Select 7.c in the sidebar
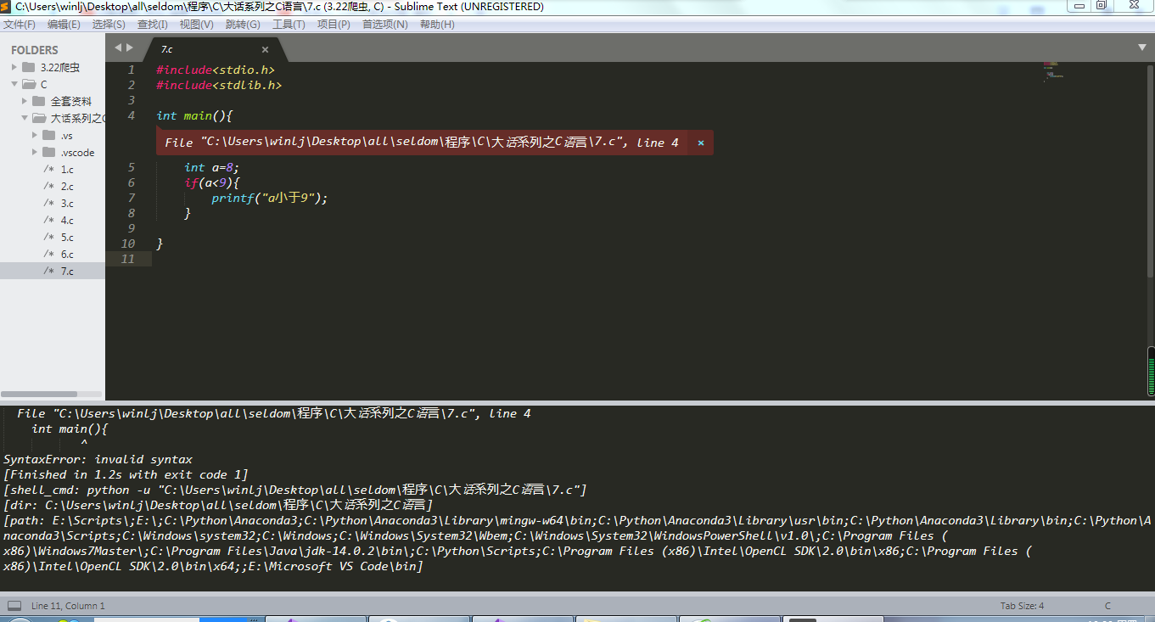Viewport: 1155px width, 622px height. click(53, 271)
